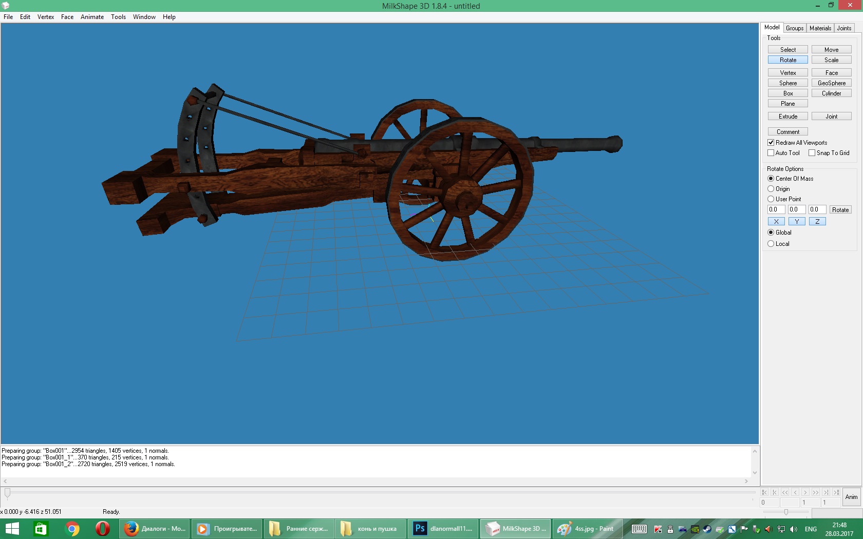Switch to Firefox window in taskbar

(x=155, y=529)
